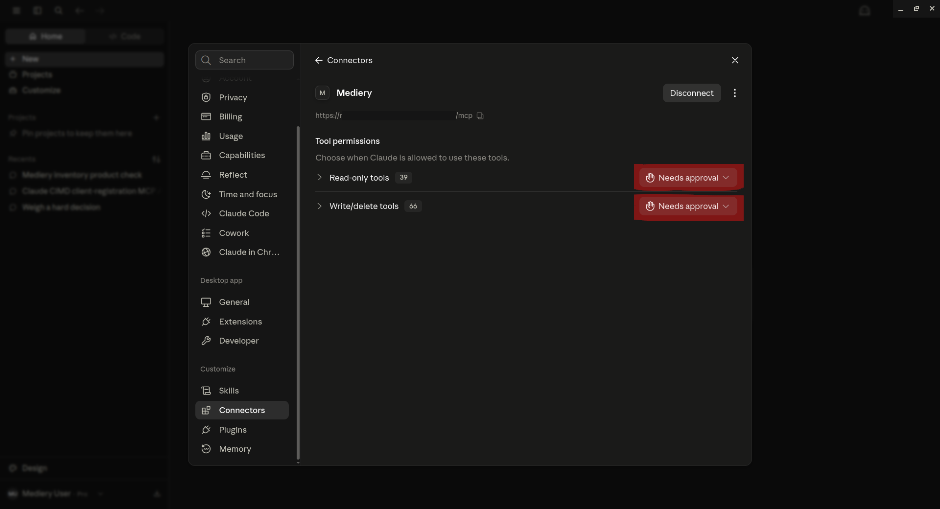Click the Mediery M logo

(x=322, y=93)
